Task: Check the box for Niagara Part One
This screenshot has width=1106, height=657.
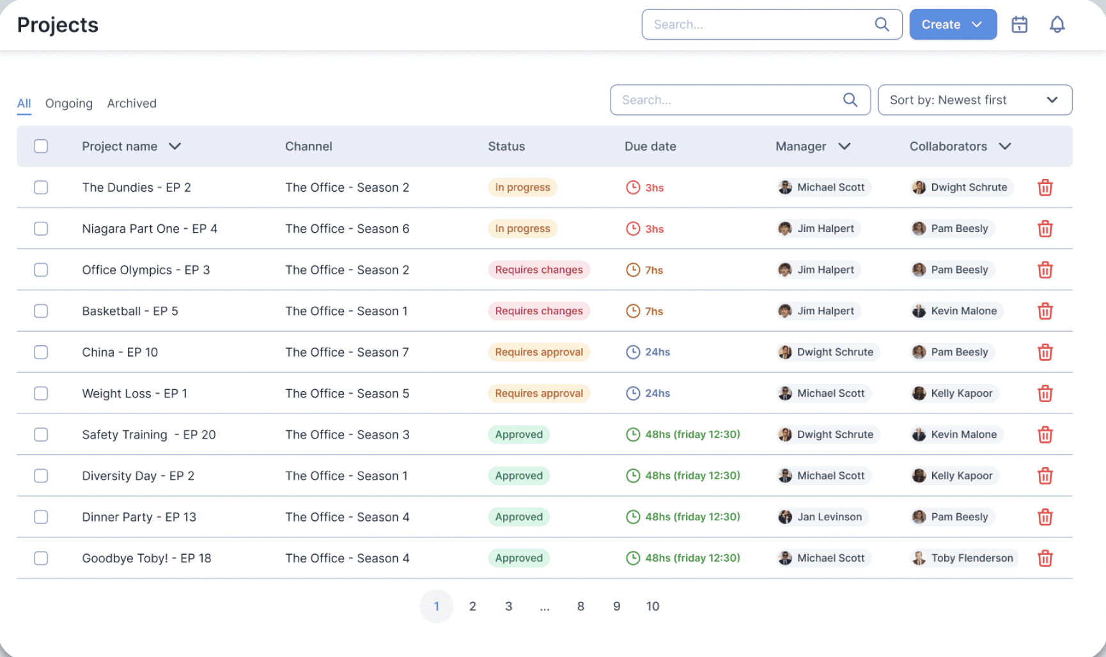Action: pos(41,229)
